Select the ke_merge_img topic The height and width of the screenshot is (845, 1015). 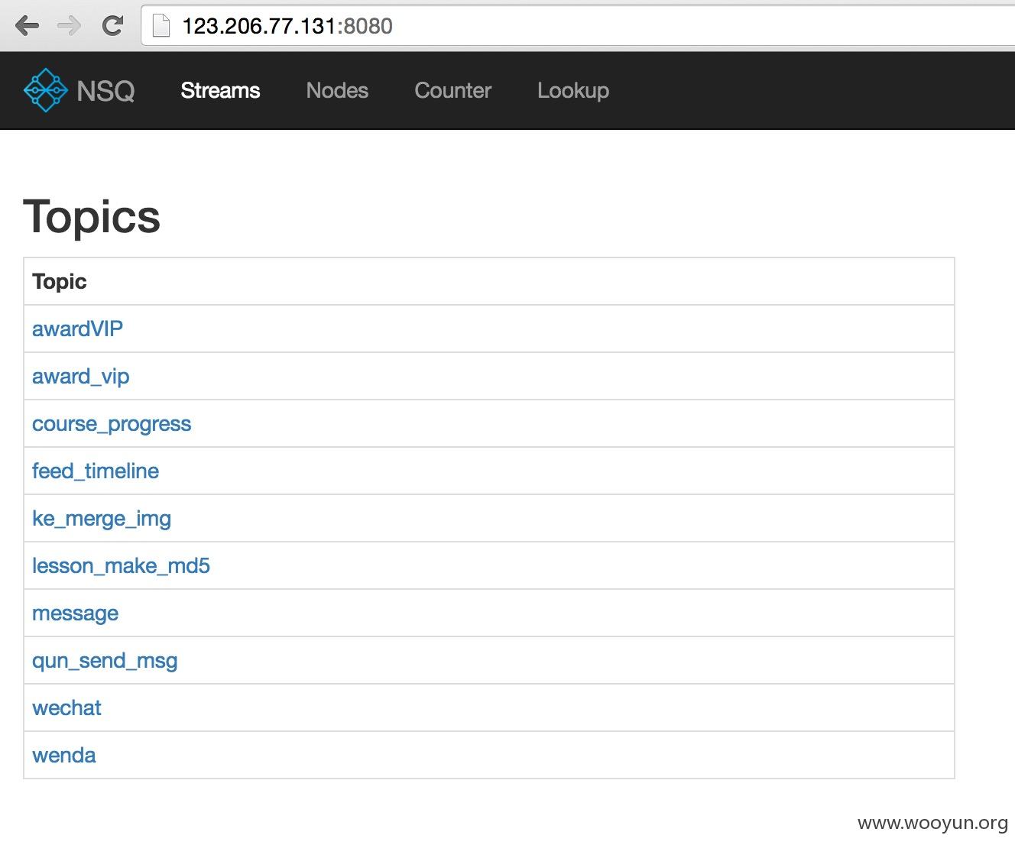(102, 519)
